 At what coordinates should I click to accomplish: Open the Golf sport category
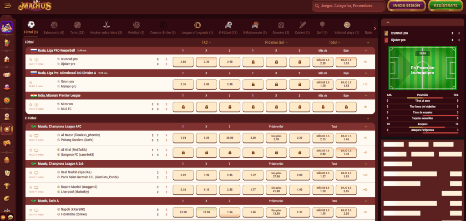pyautogui.click(x=322, y=25)
